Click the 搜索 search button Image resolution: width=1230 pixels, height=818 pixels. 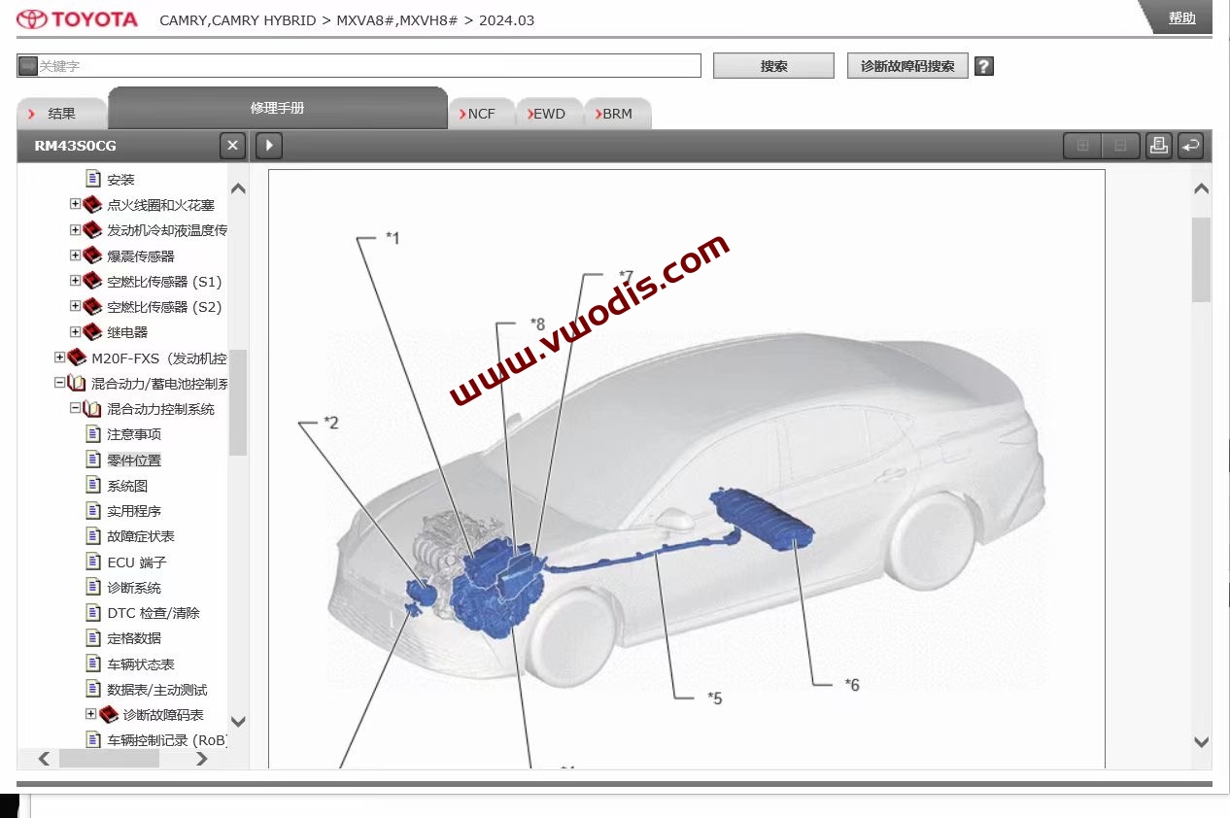pos(773,65)
